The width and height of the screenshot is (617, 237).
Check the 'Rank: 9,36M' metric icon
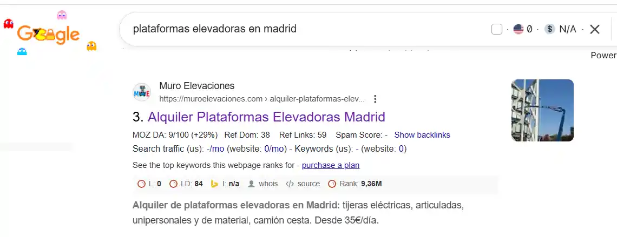[x=332, y=184]
